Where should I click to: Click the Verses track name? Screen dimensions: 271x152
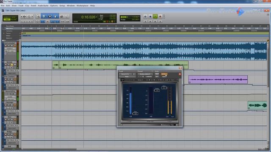click(x=10, y=62)
